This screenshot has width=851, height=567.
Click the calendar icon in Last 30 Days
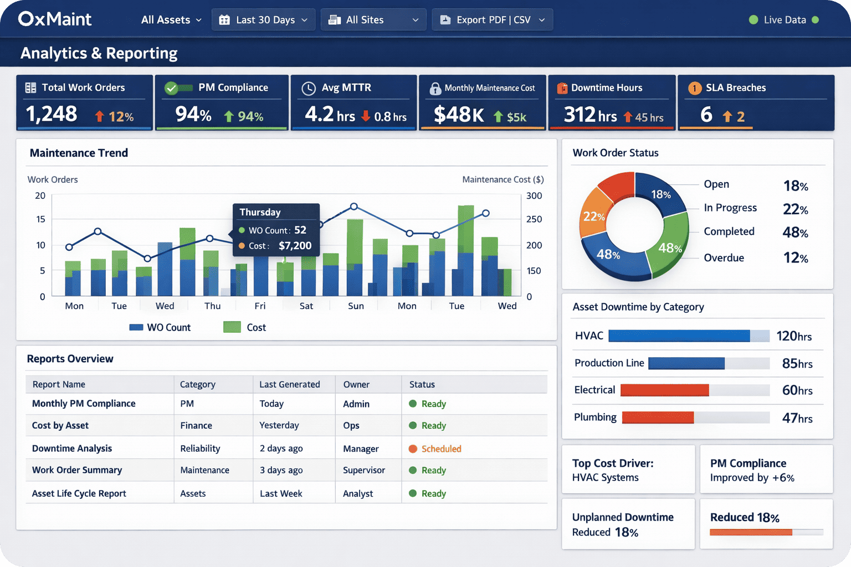pos(225,19)
